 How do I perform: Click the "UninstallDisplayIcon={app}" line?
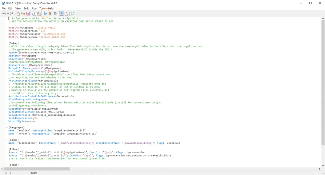pos(39,71)
